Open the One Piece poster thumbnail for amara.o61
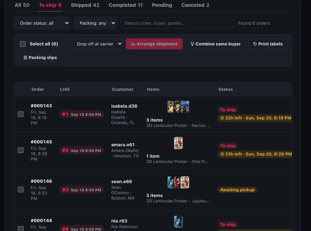The height and width of the screenshot is (231, 311). pos(178,143)
